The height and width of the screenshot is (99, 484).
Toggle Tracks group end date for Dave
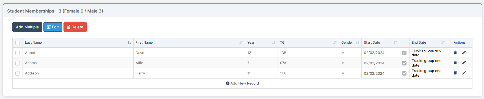pyautogui.click(x=404, y=53)
